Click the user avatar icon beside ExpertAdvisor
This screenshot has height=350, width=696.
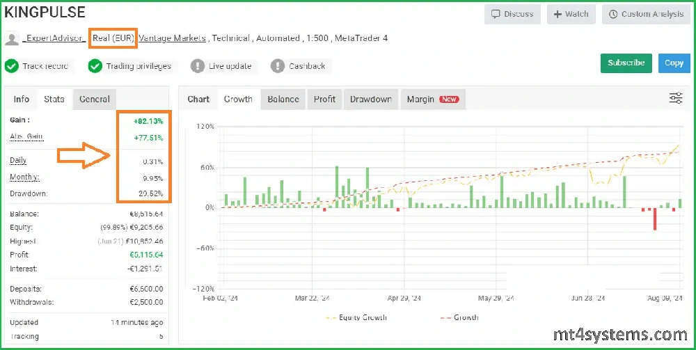11,39
